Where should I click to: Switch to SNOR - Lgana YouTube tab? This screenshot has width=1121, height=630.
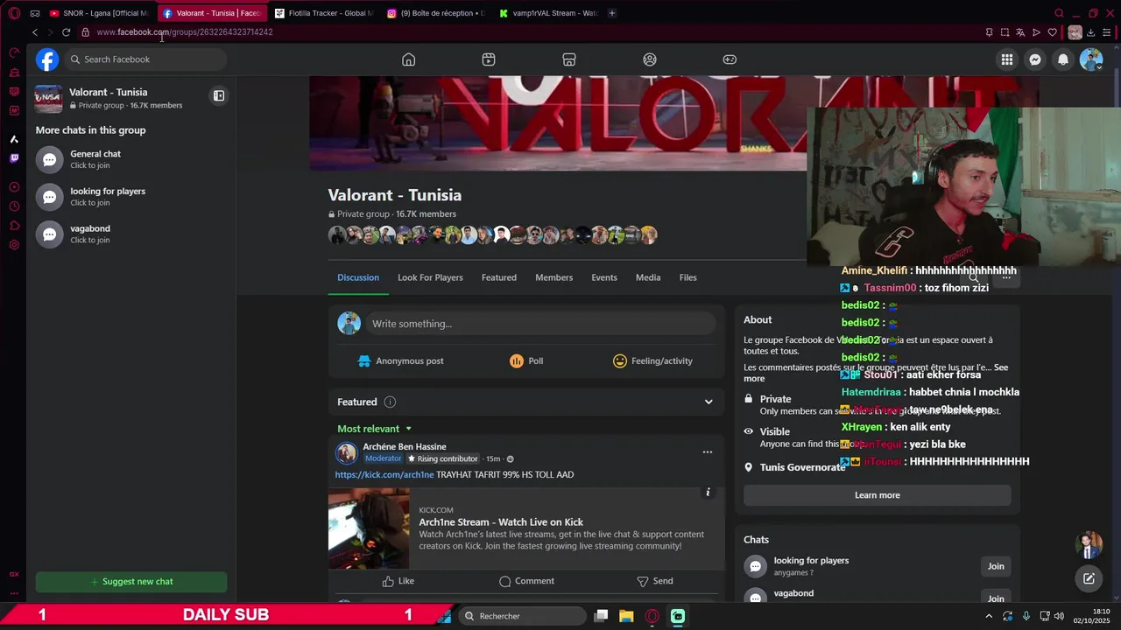click(x=100, y=13)
